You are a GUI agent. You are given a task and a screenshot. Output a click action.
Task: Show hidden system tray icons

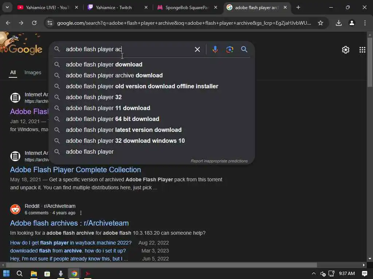[314, 274]
